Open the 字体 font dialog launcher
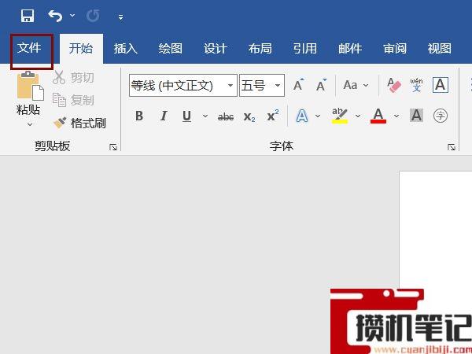472x354 pixels. (452, 147)
